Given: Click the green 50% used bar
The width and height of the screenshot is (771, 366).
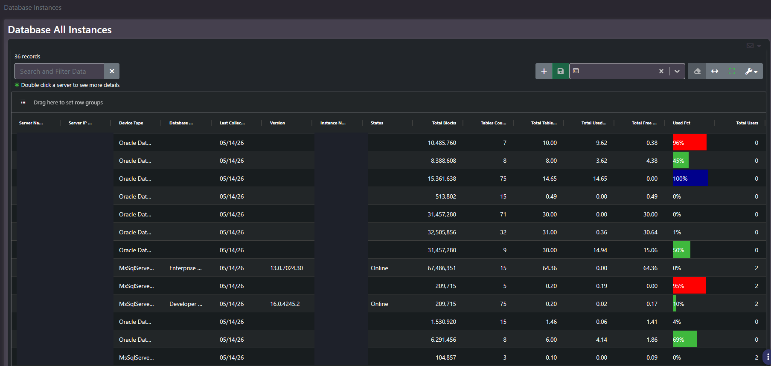Looking at the screenshot, I should [x=681, y=250].
